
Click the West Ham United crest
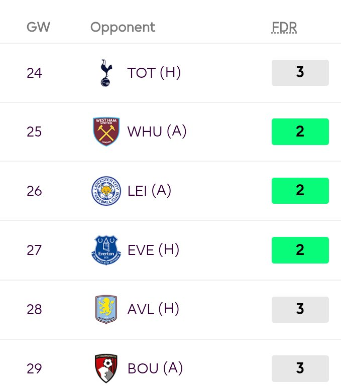point(106,132)
